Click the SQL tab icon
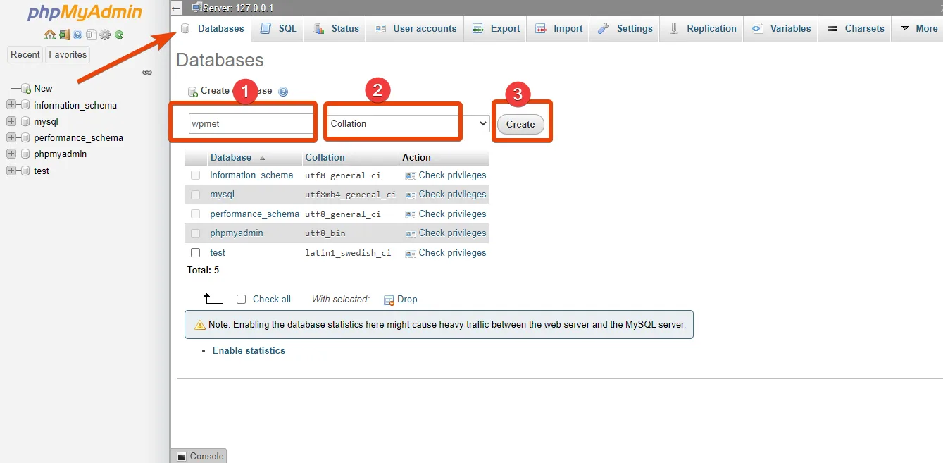Screen dimensions: 943x463 (x=266, y=29)
